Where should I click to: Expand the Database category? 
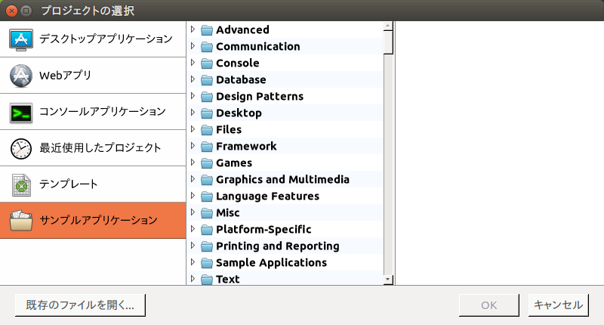point(193,79)
